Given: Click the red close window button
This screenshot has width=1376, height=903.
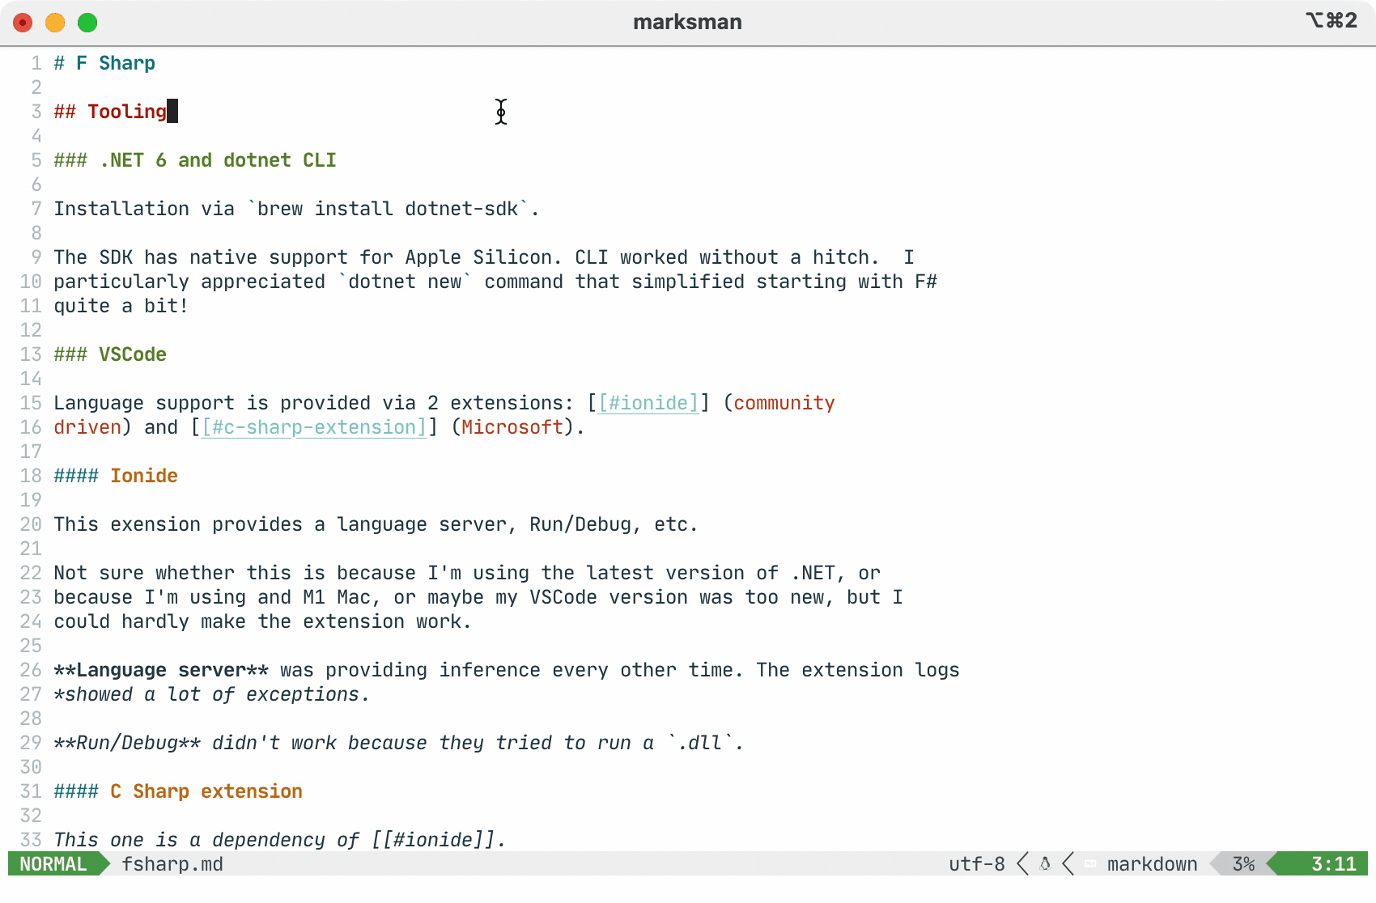Looking at the screenshot, I should [x=23, y=23].
